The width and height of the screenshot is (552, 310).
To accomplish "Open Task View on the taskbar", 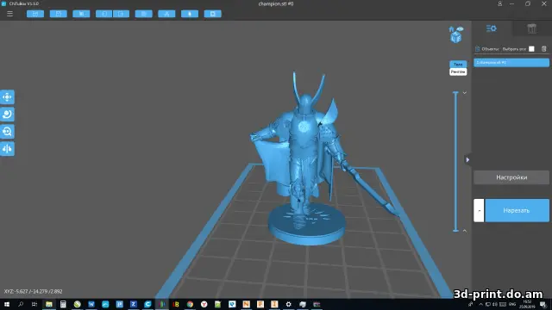I will coord(34,304).
